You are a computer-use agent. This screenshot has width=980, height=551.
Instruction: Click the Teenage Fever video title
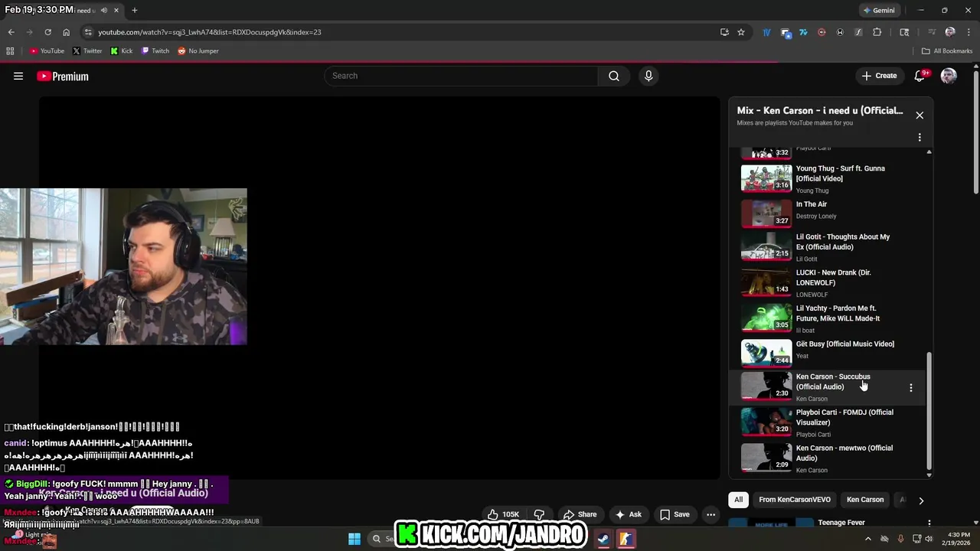click(x=841, y=523)
